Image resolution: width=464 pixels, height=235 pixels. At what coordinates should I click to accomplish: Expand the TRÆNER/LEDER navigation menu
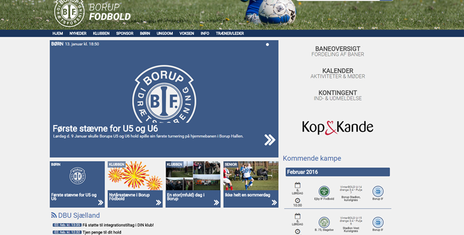(x=230, y=33)
